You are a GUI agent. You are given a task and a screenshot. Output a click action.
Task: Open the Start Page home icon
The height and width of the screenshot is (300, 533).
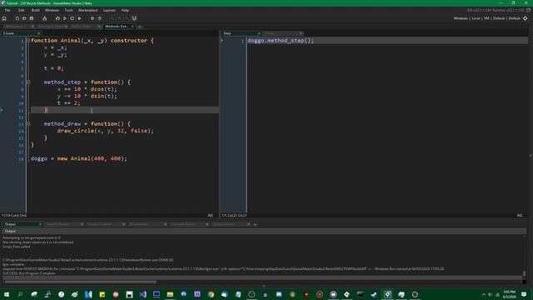tap(4, 18)
